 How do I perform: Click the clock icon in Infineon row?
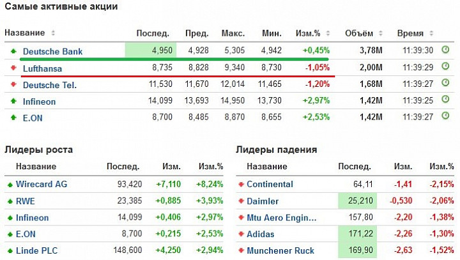[x=445, y=99]
